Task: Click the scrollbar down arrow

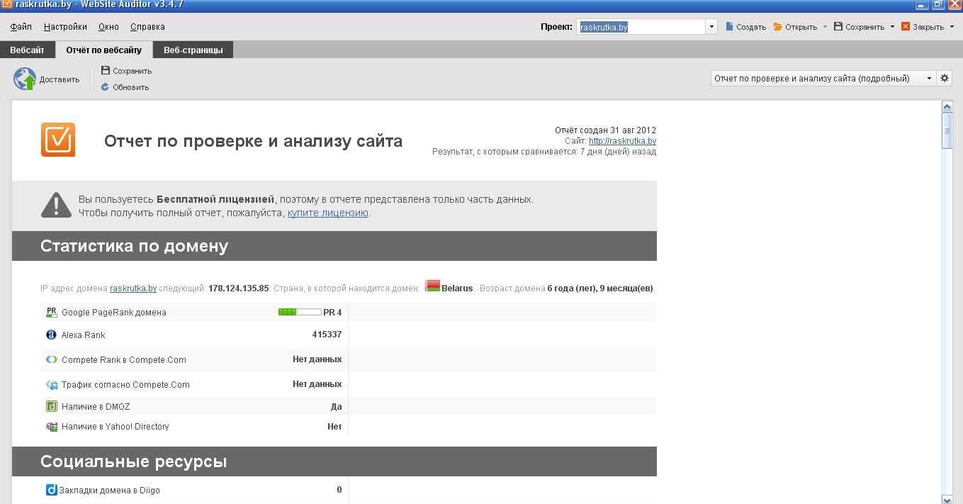Action: point(947,499)
